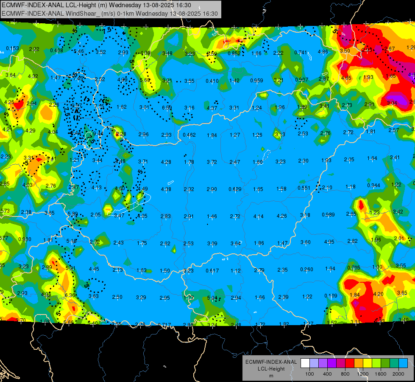Click the legend label 800
The image size is (415, 382).
pyautogui.click(x=345, y=374)
